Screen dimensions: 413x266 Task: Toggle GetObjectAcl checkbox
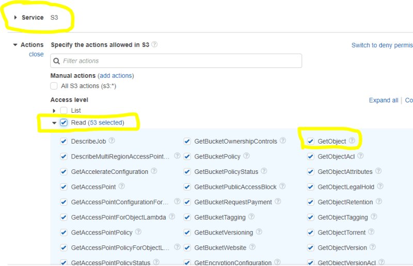311,156
